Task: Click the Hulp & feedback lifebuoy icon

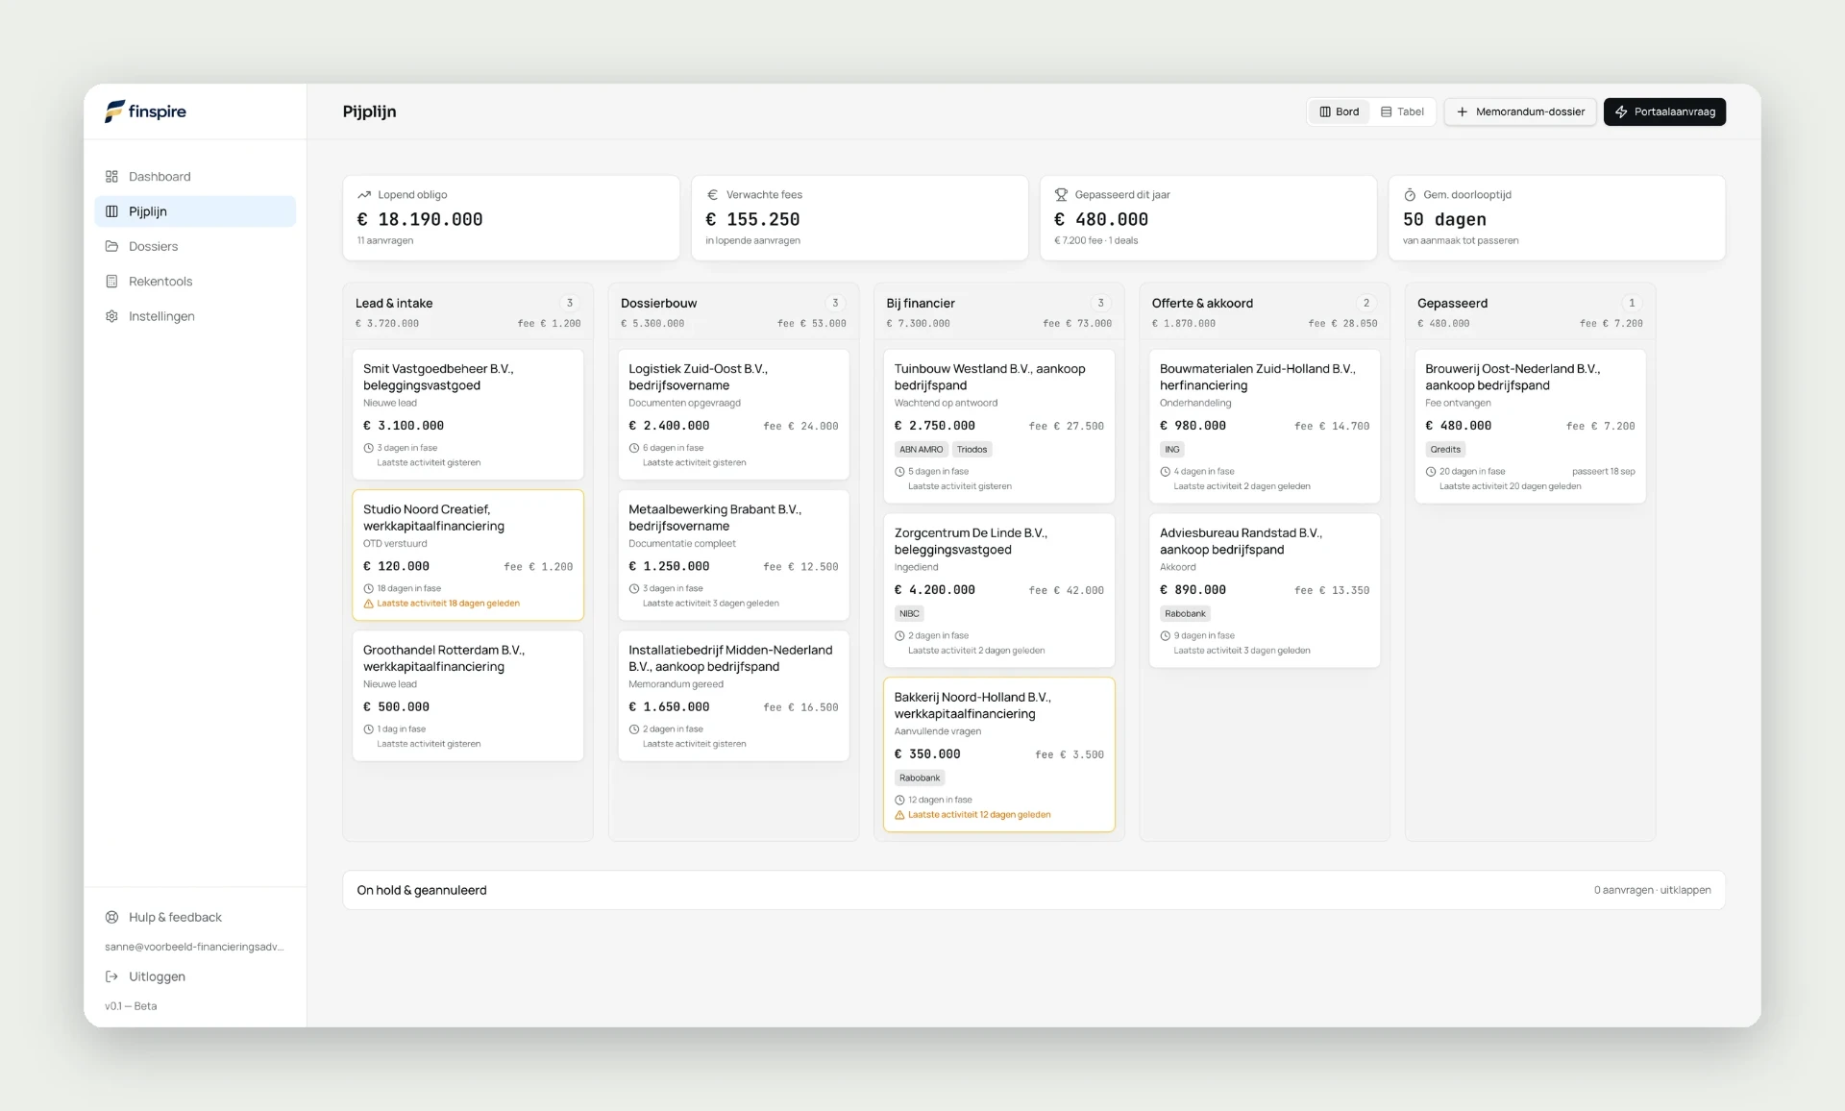Action: (x=111, y=917)
